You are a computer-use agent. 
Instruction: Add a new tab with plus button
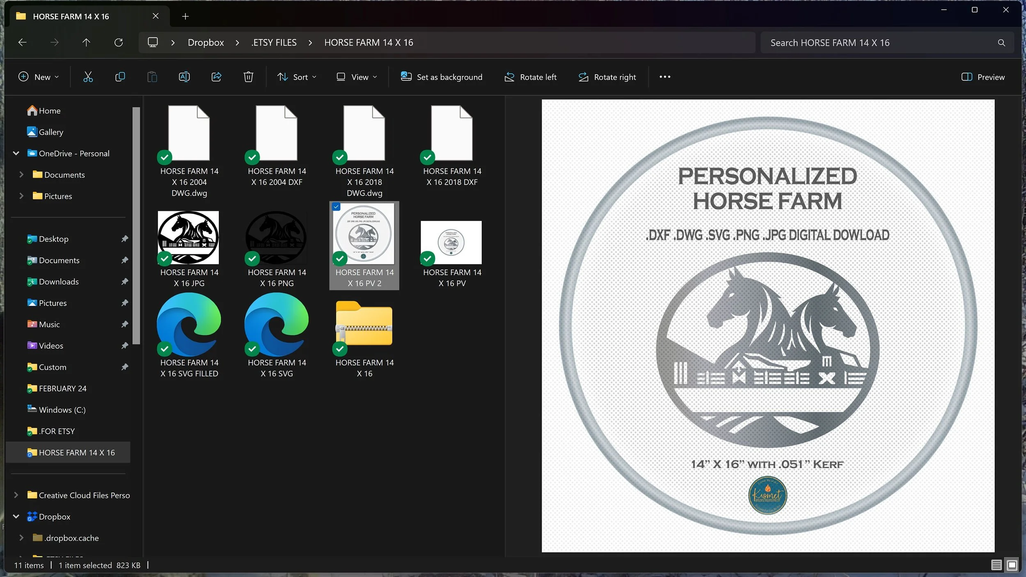pos(186,16)
